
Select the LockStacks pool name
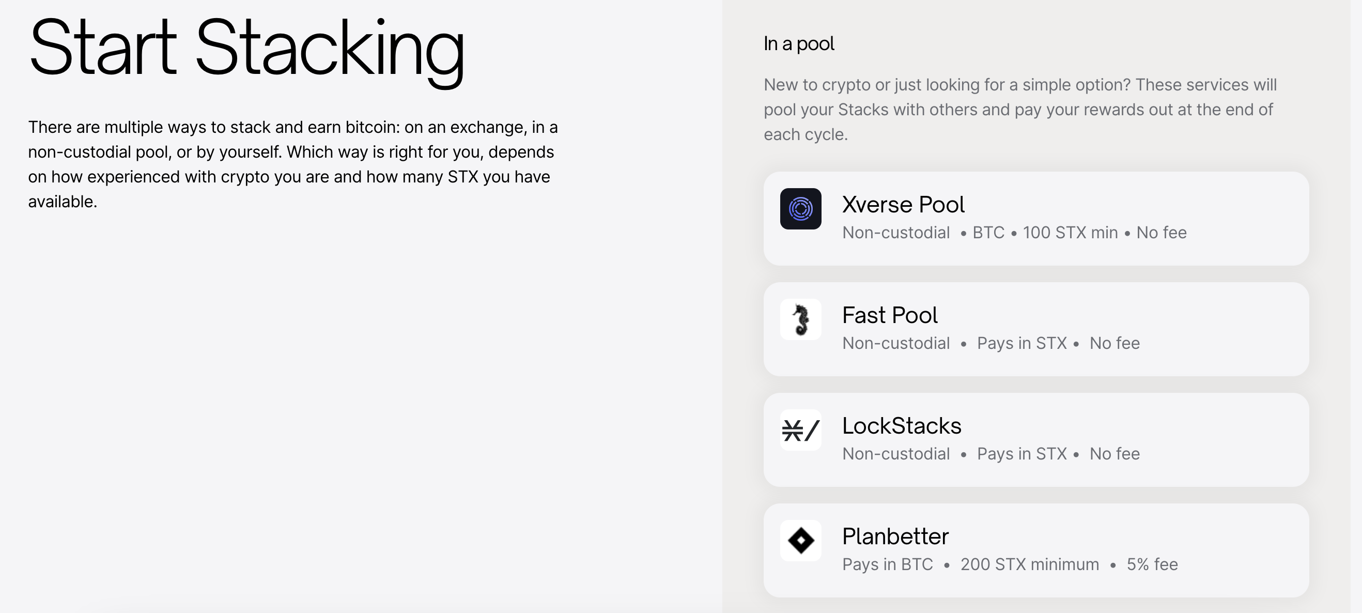point(902,426)
